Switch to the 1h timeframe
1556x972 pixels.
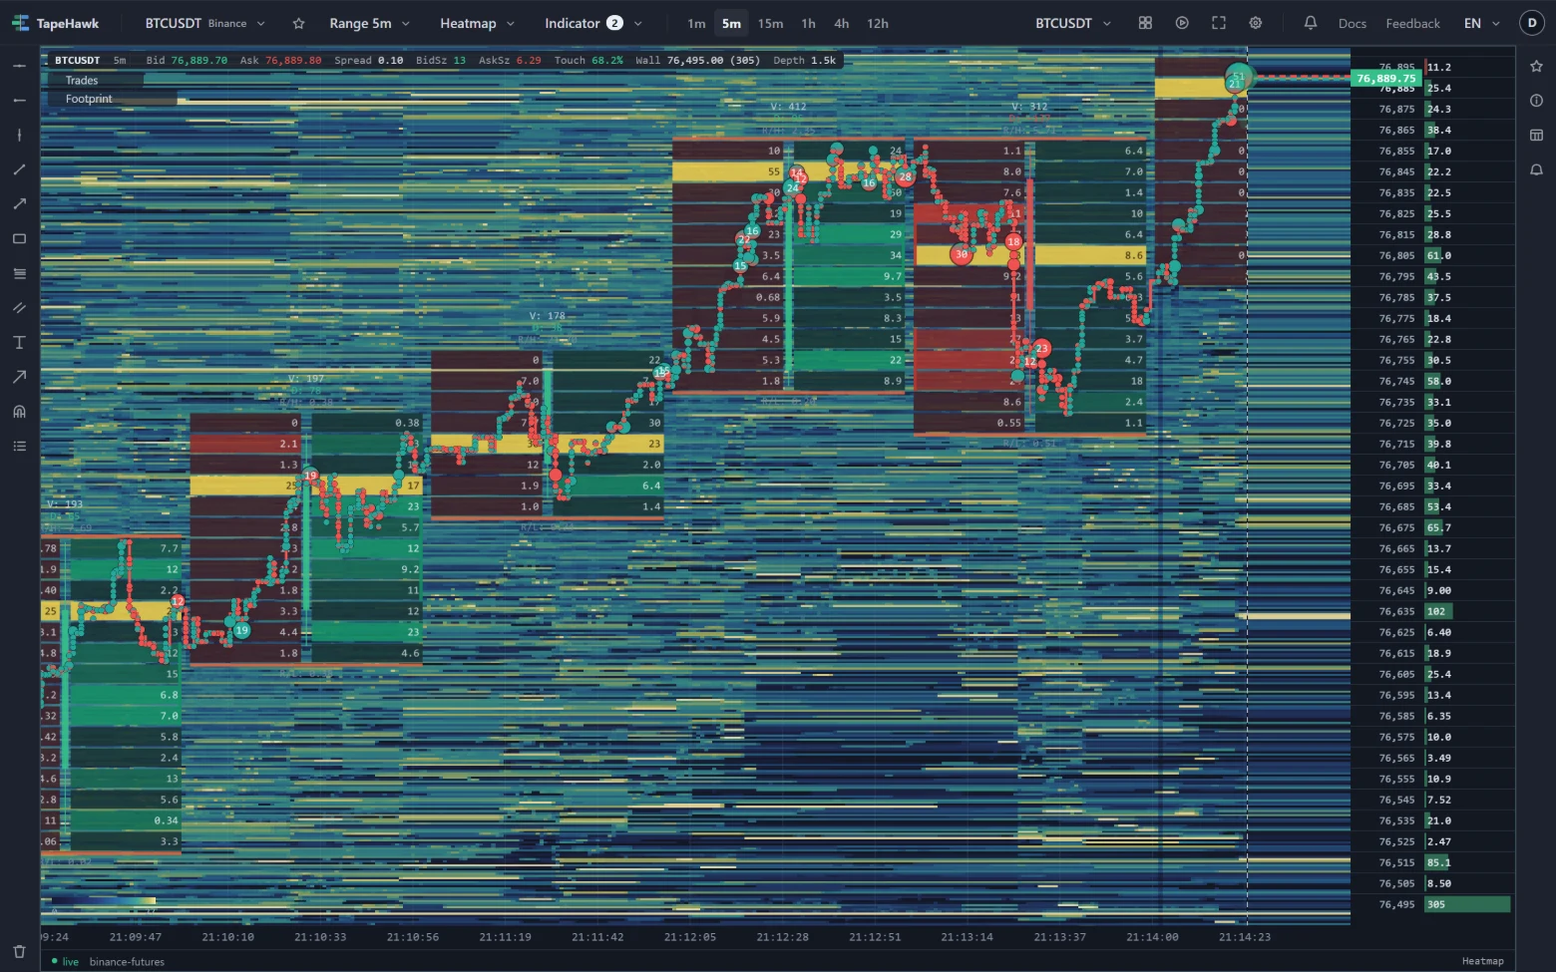point(808,23)
